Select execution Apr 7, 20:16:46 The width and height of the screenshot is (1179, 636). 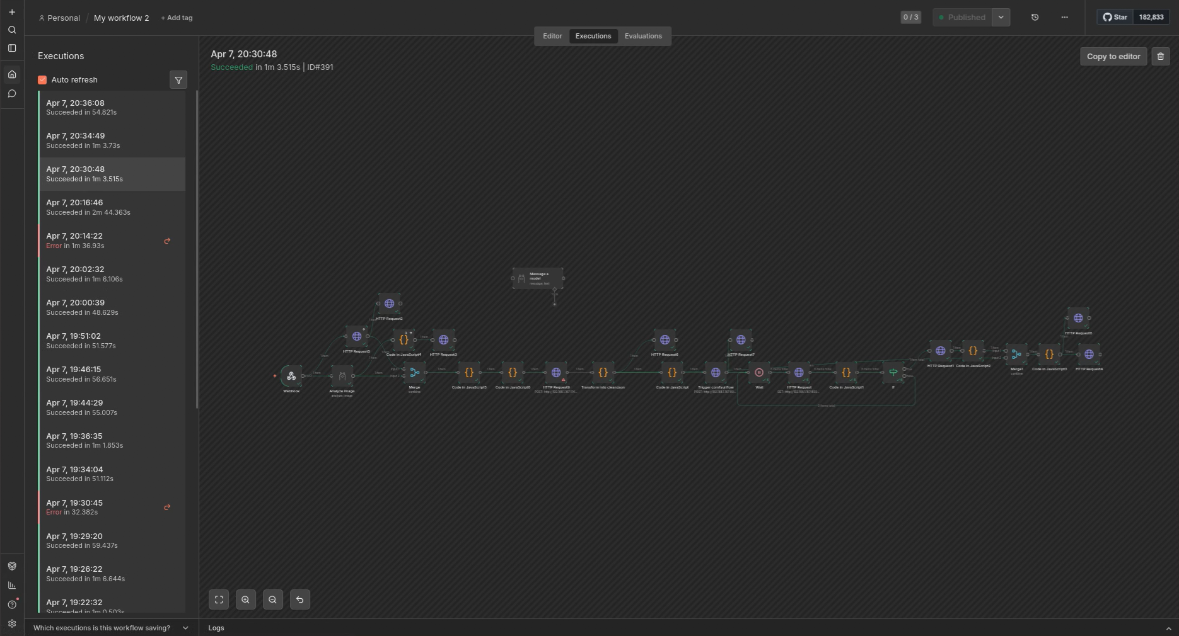click(x=112, y=207)
